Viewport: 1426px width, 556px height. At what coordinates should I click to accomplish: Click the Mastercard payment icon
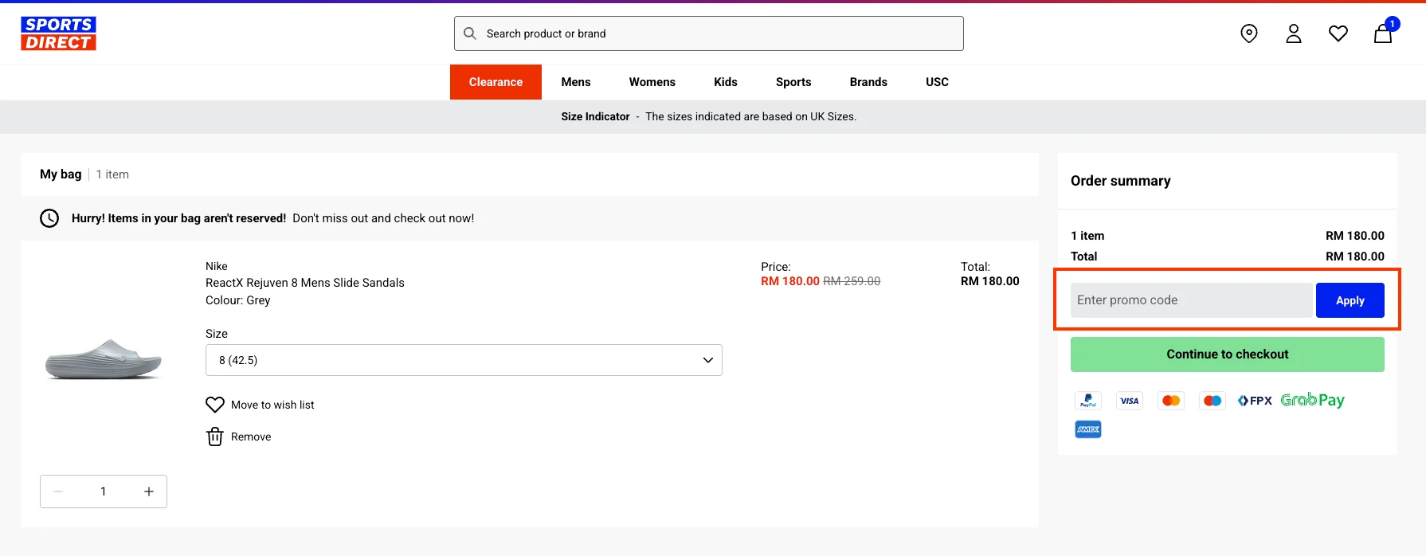(x=1171, y=401)
